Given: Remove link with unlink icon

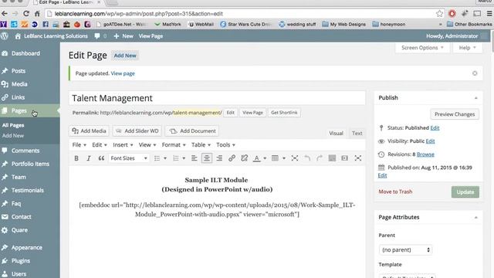Looking at the screenshot, I should pyautogui.click(x=244, y=158).
